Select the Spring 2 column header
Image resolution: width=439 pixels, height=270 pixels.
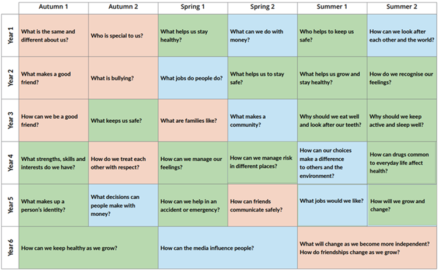point(262,7)
